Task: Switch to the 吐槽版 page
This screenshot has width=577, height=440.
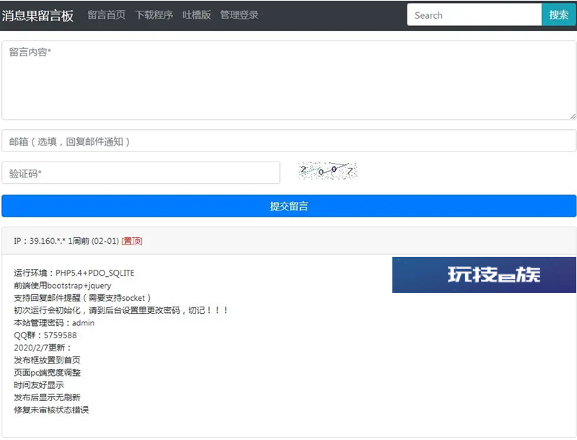Action: click(196, 15)
